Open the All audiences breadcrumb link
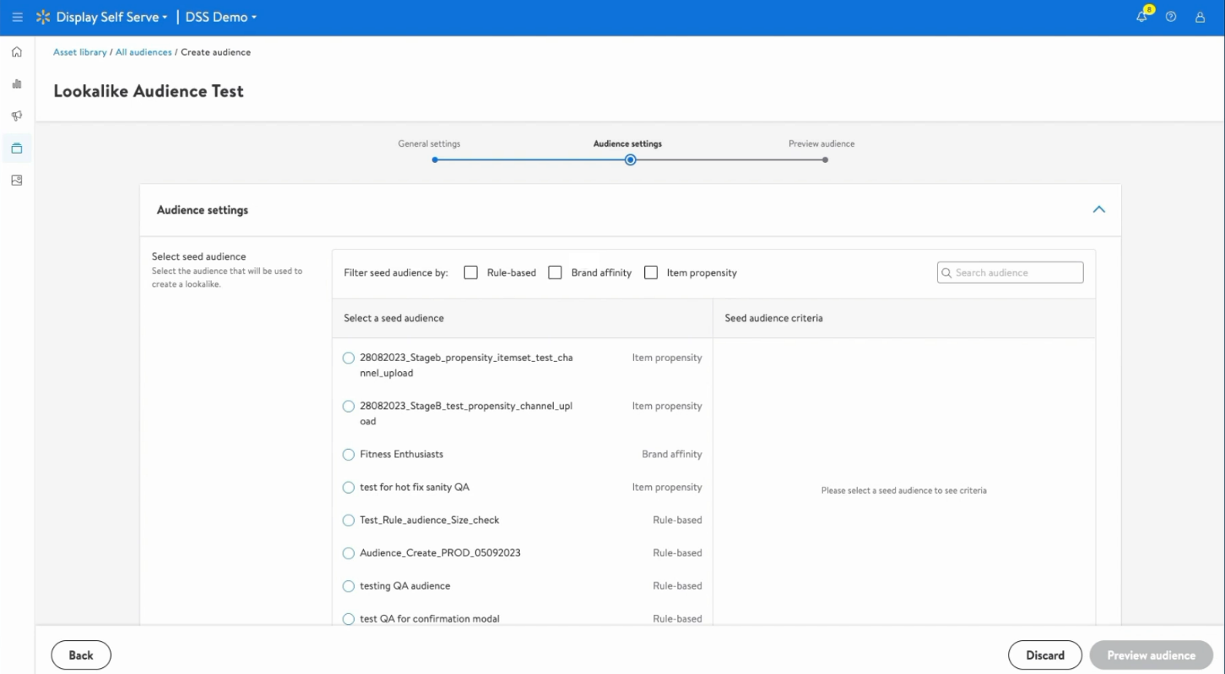This screenshot has width=1225, height=674. tap(144, 52)
